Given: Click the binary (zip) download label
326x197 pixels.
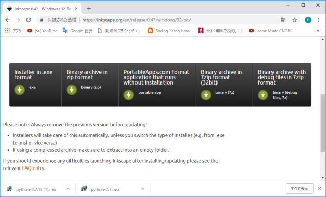Looking at the screenshot, I should coord(91,87).
